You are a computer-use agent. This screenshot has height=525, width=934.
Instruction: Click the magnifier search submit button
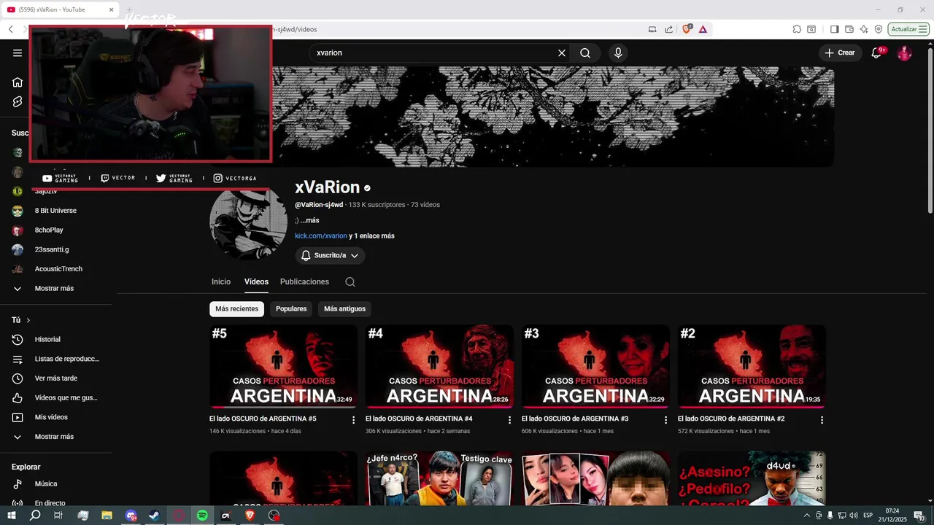coord(585,52)
